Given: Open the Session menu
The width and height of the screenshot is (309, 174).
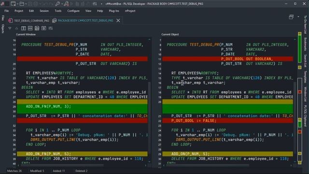Looking at the screenshot, I should click(44, 11).
